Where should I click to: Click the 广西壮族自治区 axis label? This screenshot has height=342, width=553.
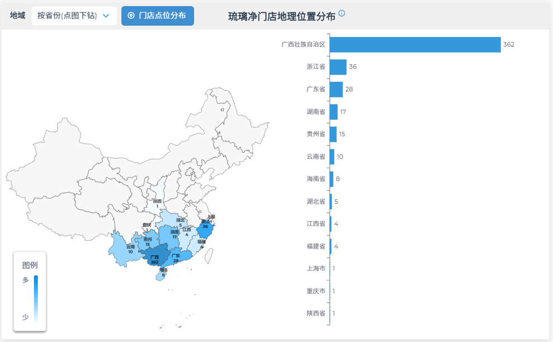tap(303, 45)
